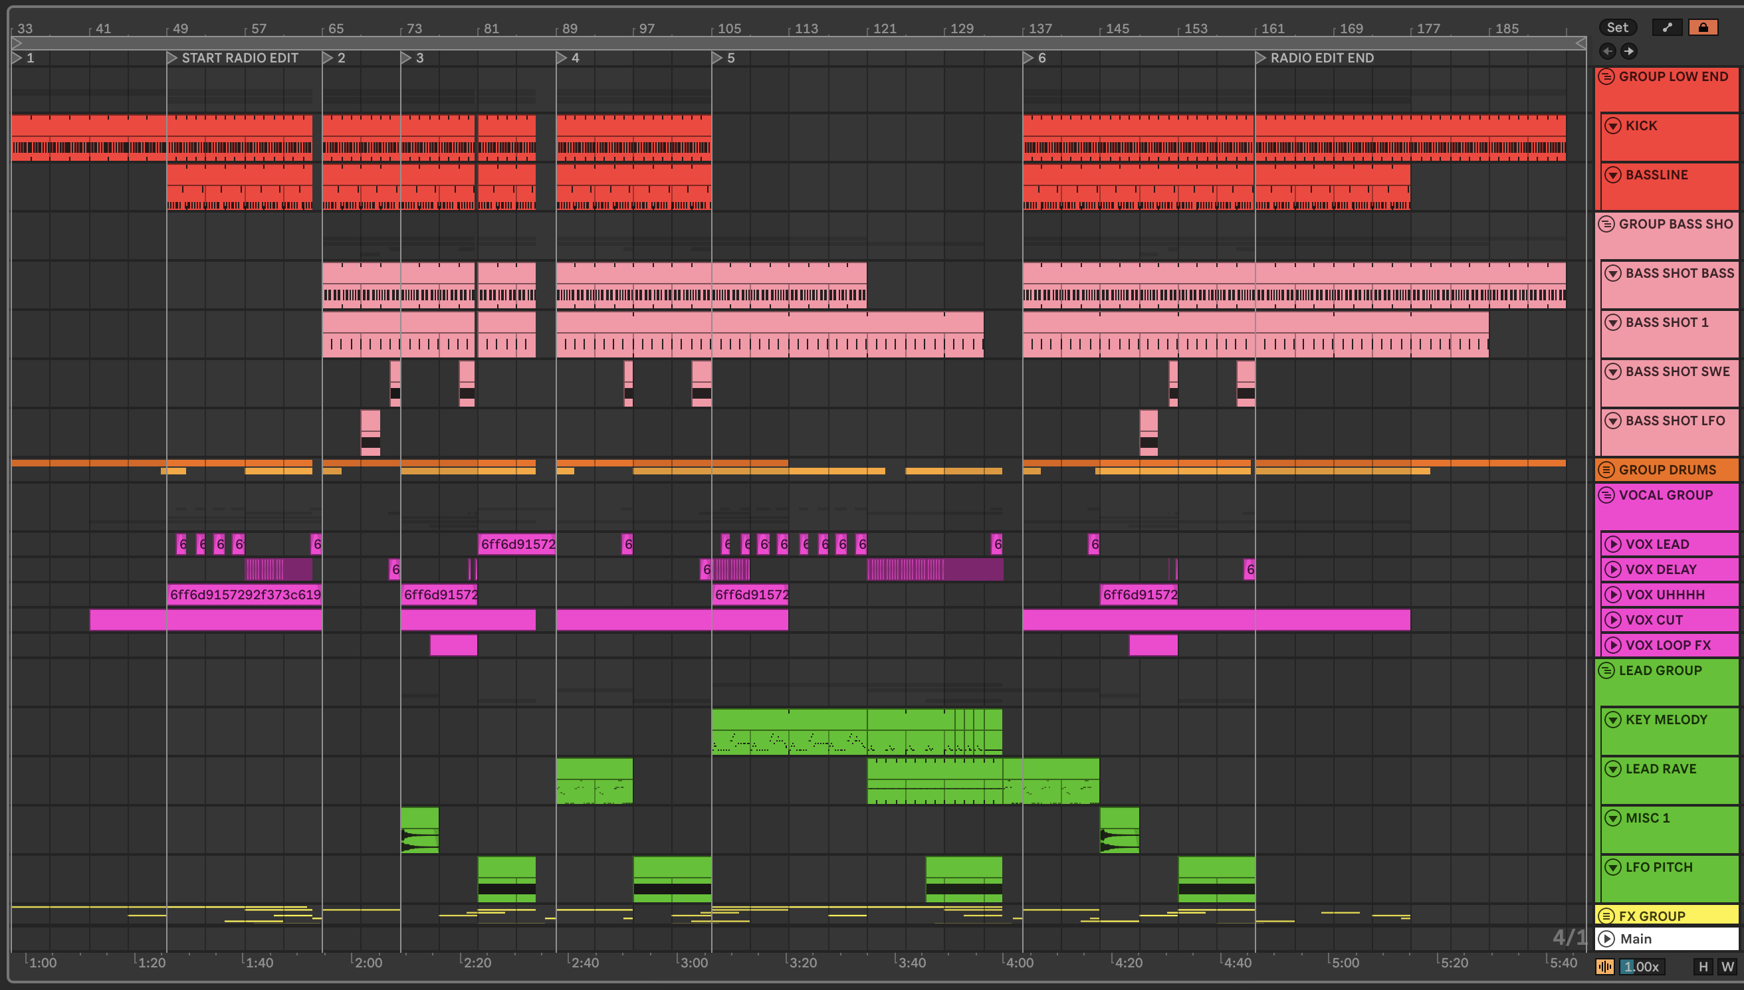Toggle the automation mode button

[x=1667, y=27]
